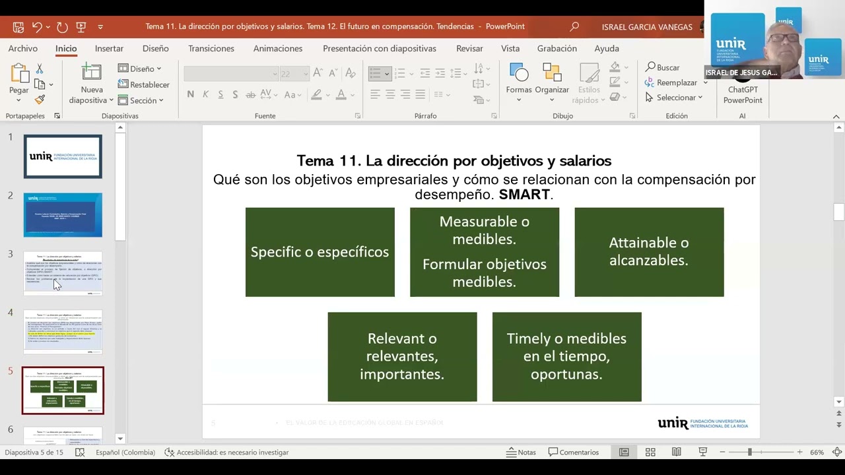Image resolution: width=845 pixels, height=475 pixels.
Task: Clear all formatting icon
Action: click(x=351, y=74)
